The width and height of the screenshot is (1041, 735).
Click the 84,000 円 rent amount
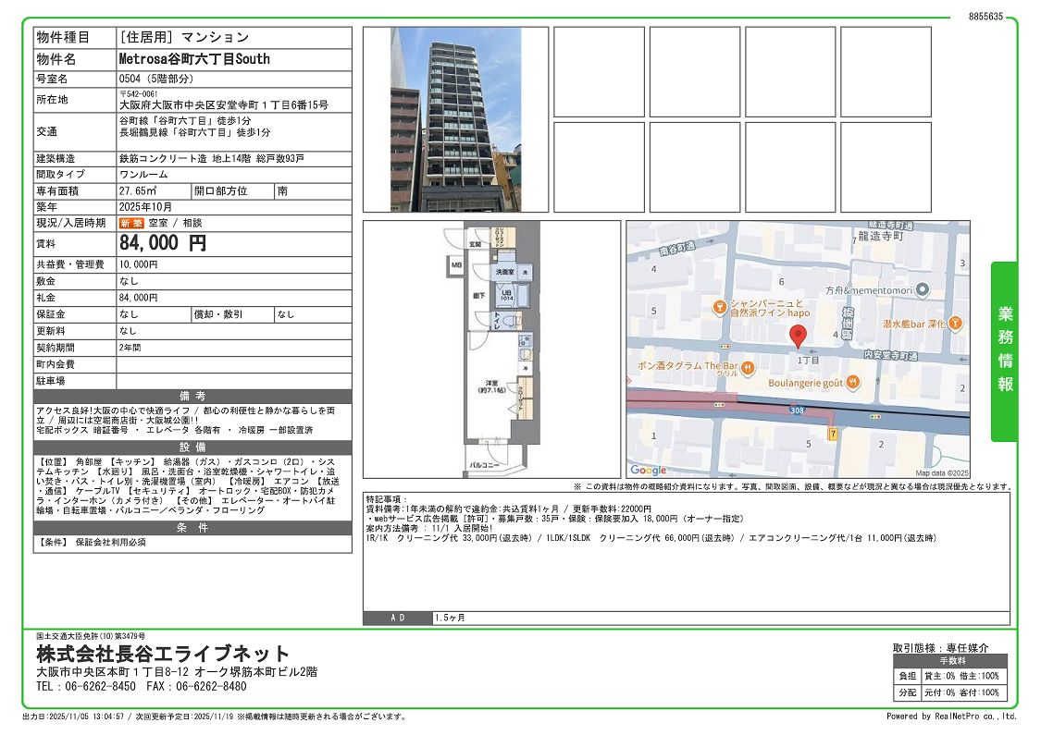(164, 243)
